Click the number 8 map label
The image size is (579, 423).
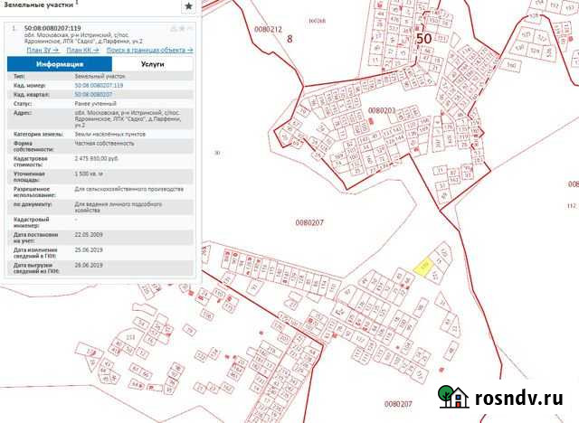point(289,39)
